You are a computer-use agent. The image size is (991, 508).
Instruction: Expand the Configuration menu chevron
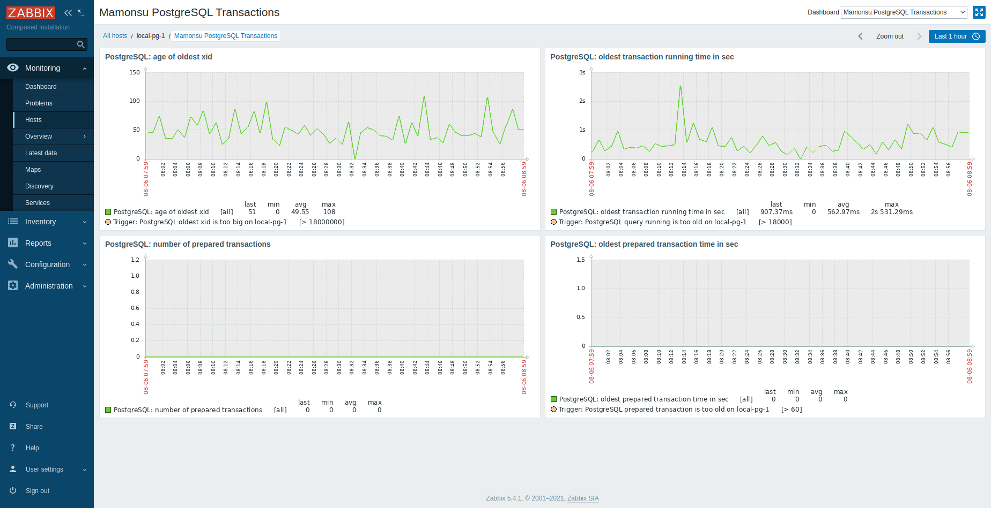[85, 264]
